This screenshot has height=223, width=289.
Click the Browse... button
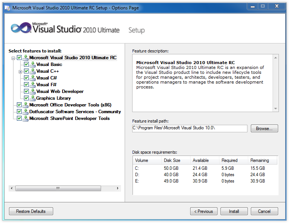(x=264, y=129)
